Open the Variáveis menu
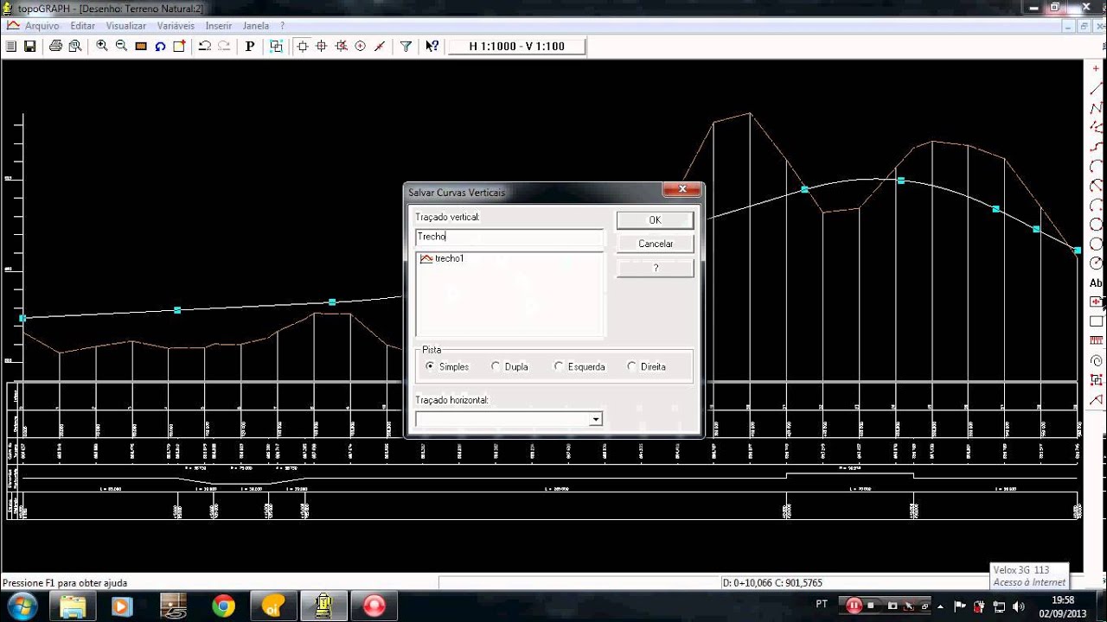Screen dimensions: 1107x622 coord(176,26)
